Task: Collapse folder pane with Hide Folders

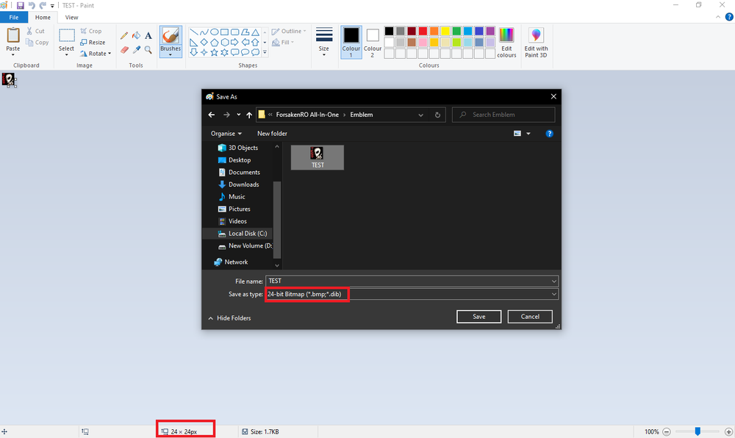Action: pyautogui.click(x=229, y=318)
